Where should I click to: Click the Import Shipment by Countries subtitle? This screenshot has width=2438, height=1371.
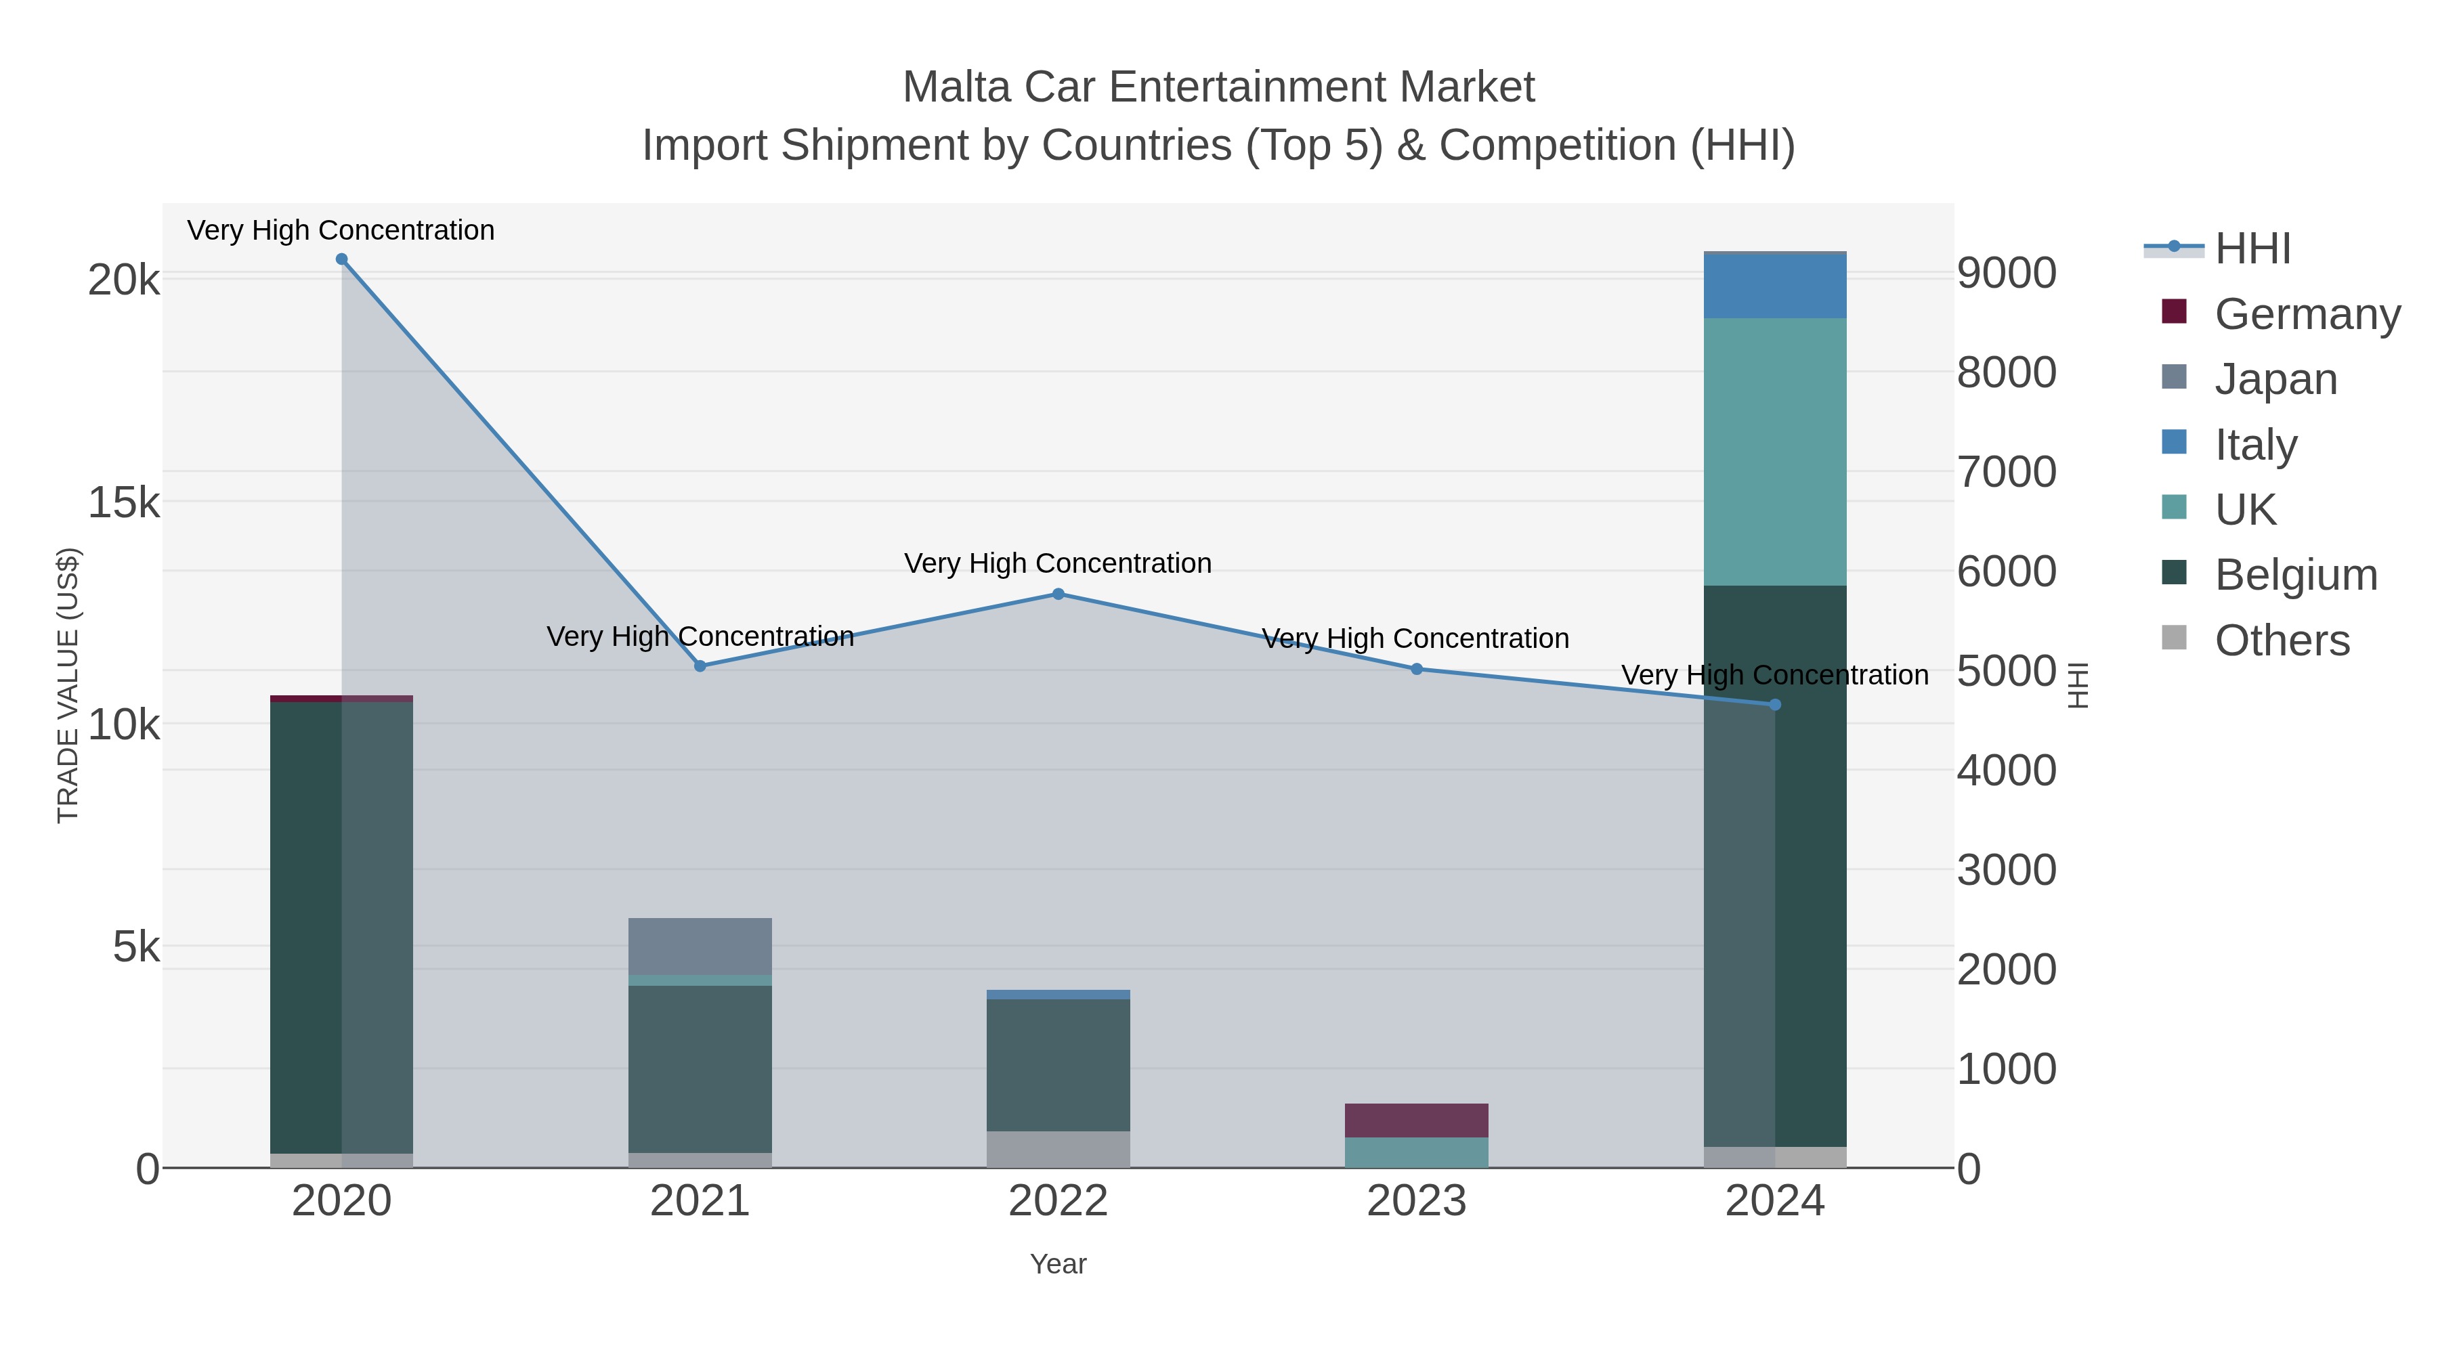click(1219, 146)
